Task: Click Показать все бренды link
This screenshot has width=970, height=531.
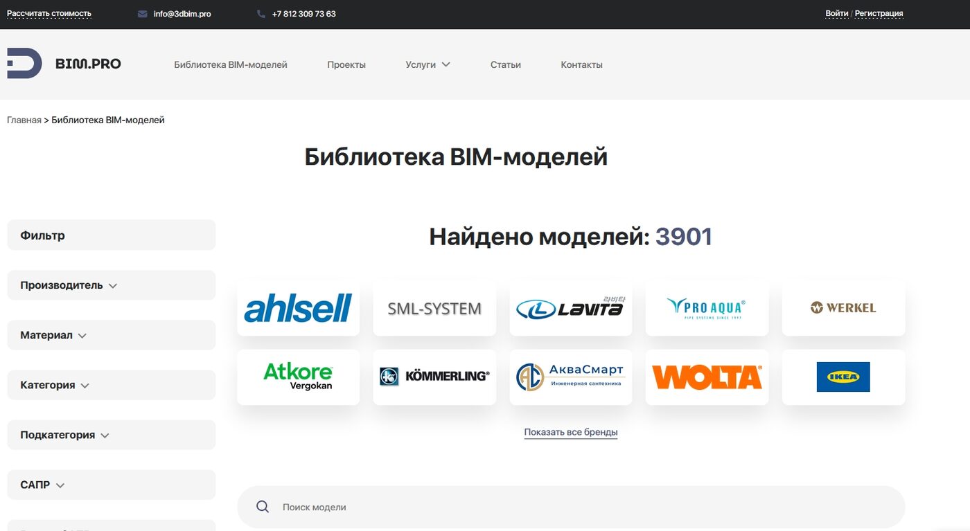Action: [571, 432]
